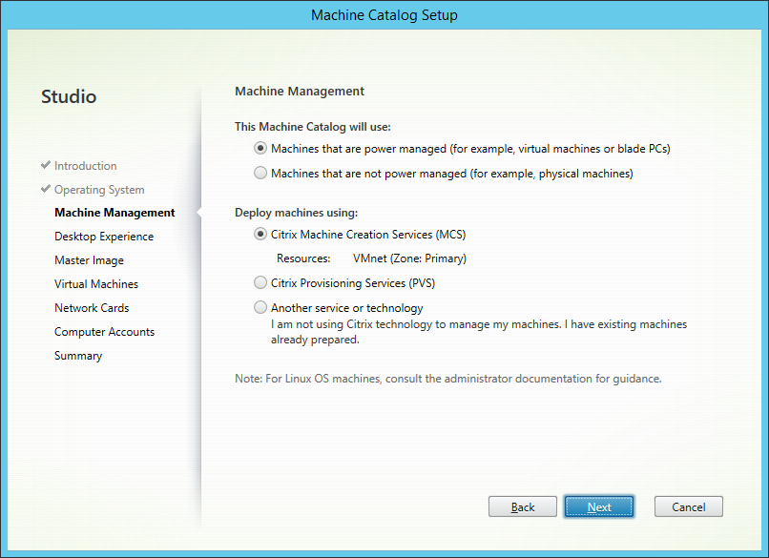Click the Machine Catalog Setup title bar
This screenshot has height=558, width=769.
384,15
